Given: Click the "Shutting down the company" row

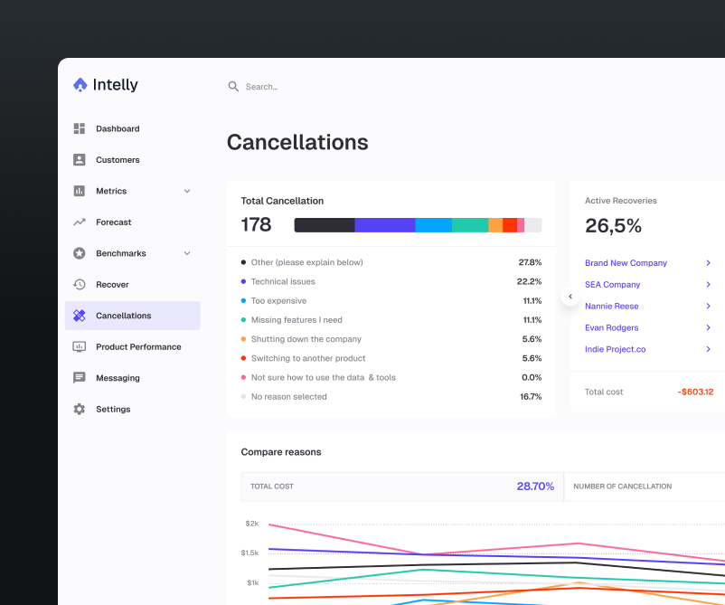Looking at the screenshot, I should point(391,339).
